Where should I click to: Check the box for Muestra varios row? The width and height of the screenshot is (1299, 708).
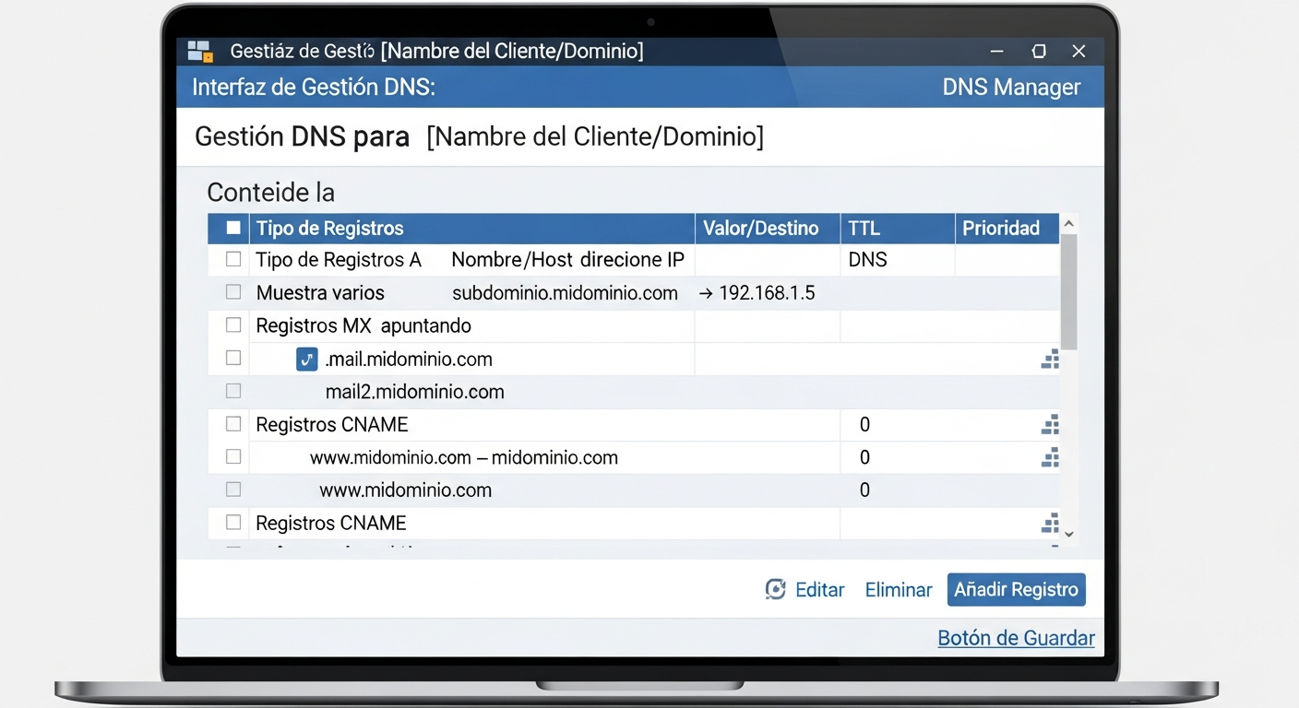(233, 292)
